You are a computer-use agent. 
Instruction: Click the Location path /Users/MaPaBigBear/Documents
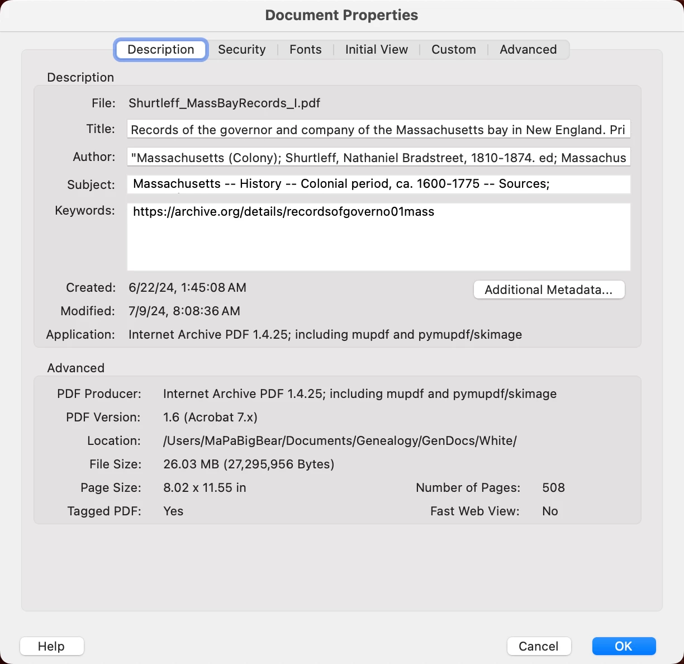[340, 440]
